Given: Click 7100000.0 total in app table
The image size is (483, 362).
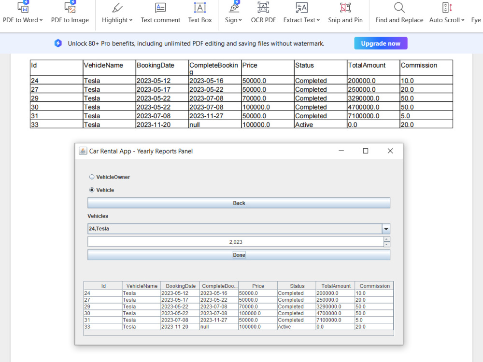Looking at the screenshot, I should (335, 320).
